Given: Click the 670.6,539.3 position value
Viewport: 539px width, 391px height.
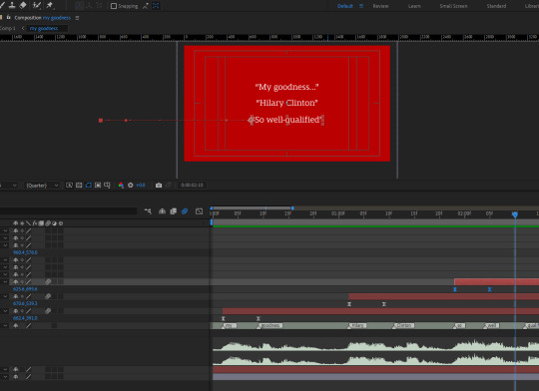Looking at the screenshot, I should (25, 303).
